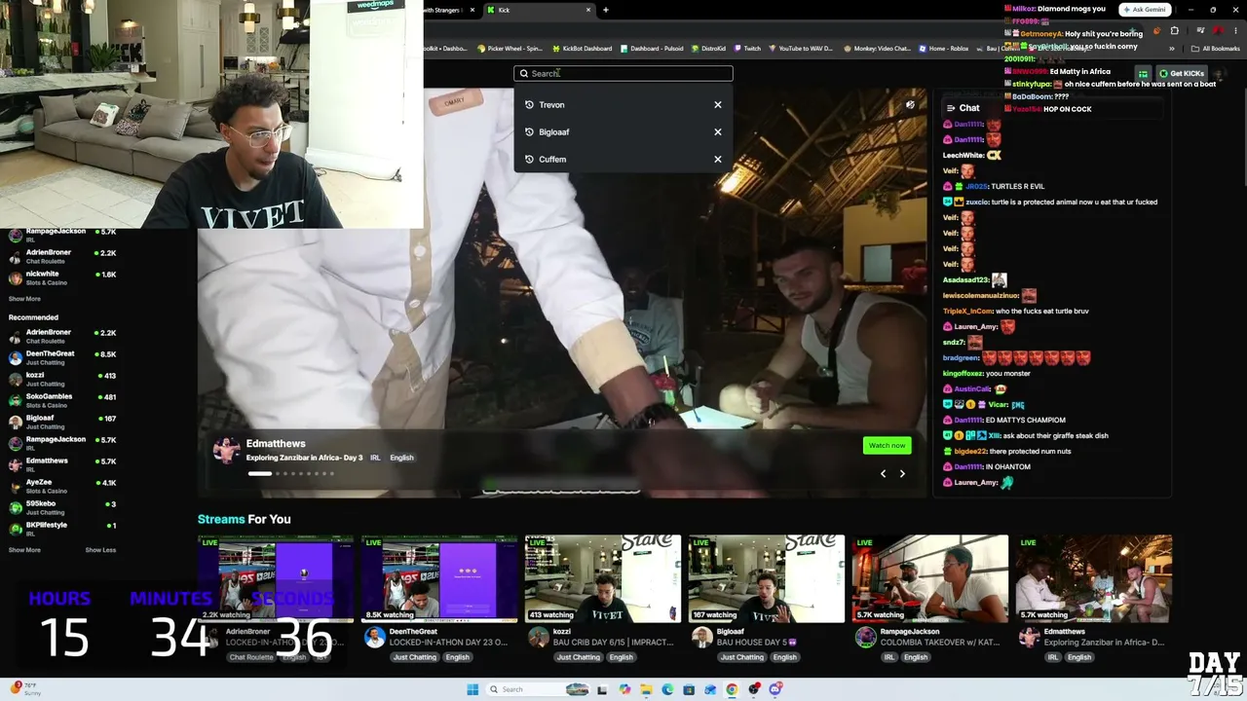Open the Picker Wheel bookmark
Viewport: 1247px width, 701px height.
coord(510,49)
